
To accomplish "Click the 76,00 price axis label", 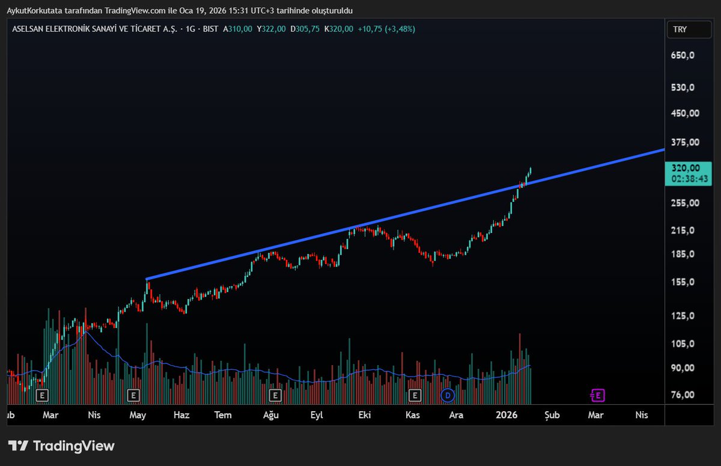I will [683, 395].
